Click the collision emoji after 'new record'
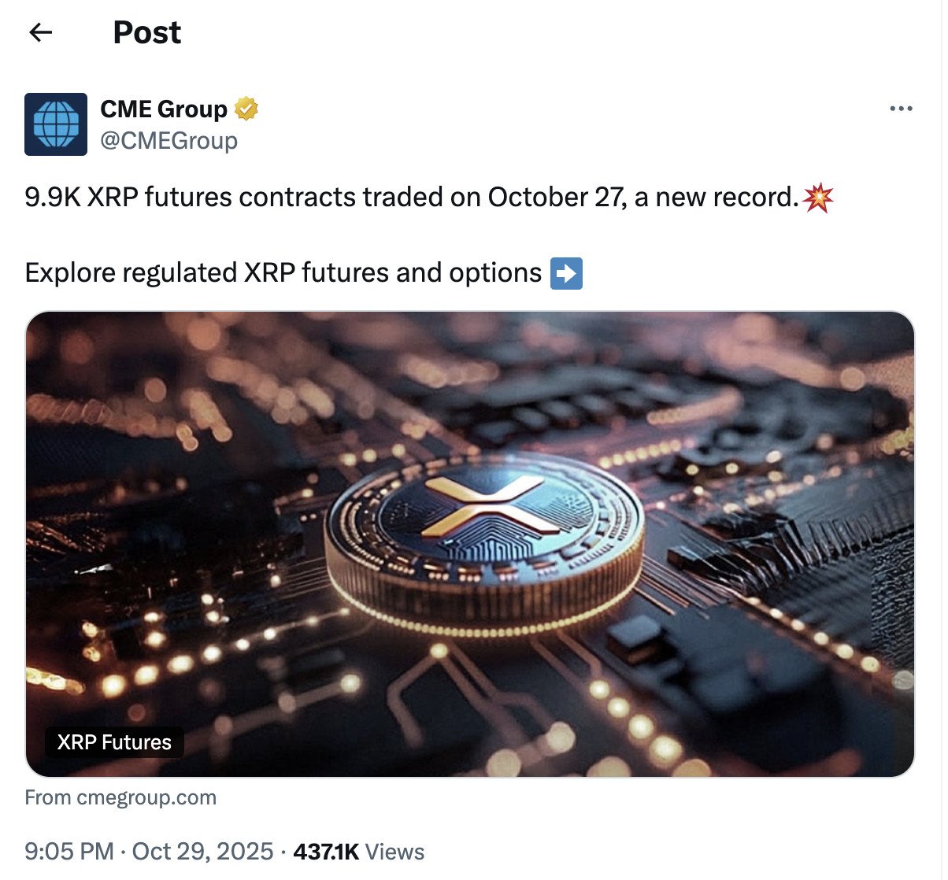Image resolution: width=948 pixels, height=880 pixels. click(x=818, y=197)
